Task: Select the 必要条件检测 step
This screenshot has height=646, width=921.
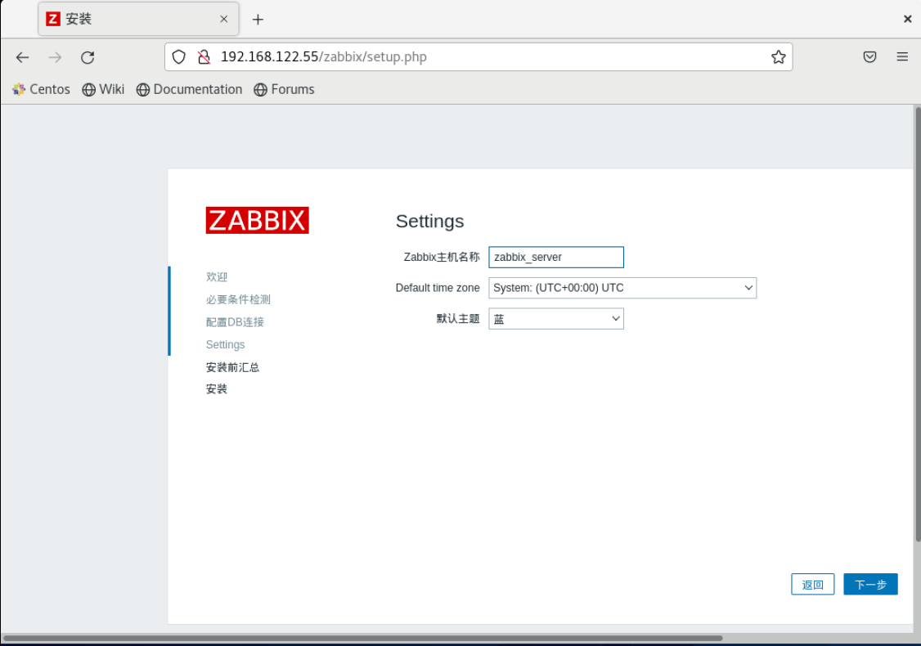Action: click(x=238, y=299)
